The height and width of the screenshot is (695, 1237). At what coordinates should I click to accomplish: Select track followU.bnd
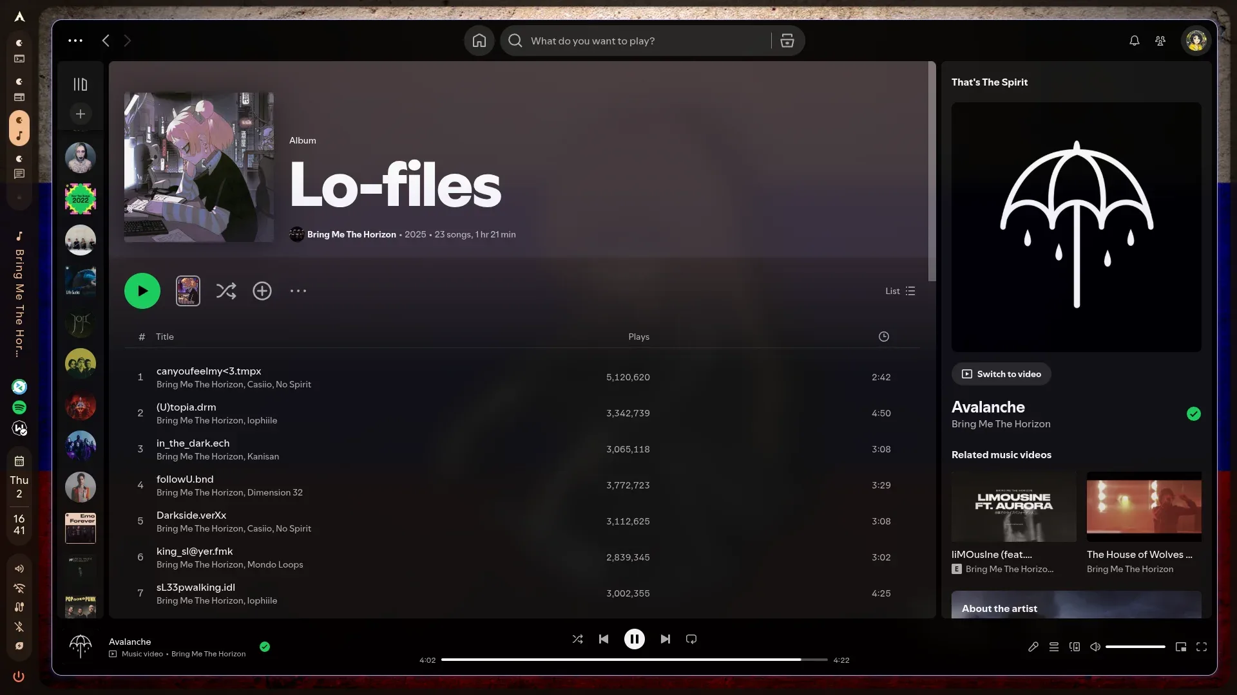coord(523,485)
